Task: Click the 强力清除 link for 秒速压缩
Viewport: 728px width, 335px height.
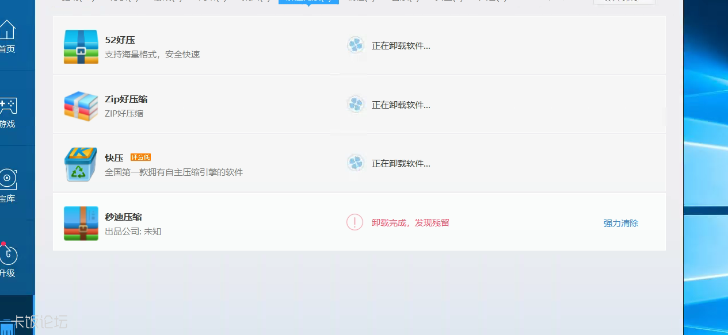Action: click(621, 224)
